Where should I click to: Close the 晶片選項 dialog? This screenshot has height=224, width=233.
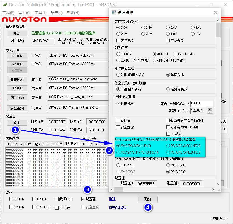click(x=216, y=12)
